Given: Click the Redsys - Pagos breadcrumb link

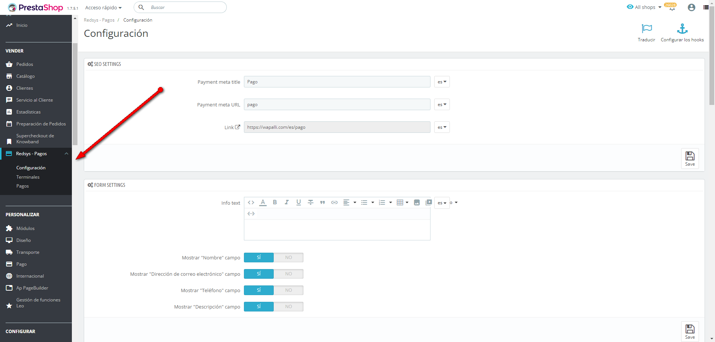Looking at the screenshot, I should [x=99, y=20].
